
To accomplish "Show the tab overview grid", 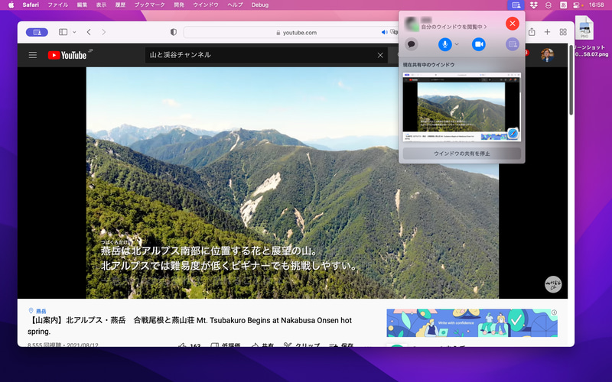I will (x=563, y=32).
